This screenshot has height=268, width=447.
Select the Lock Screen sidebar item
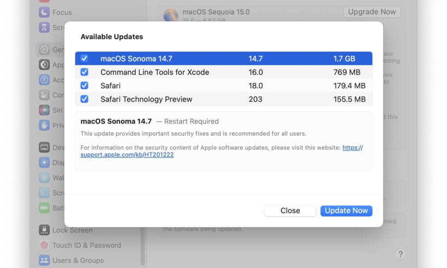pos(72,230)
